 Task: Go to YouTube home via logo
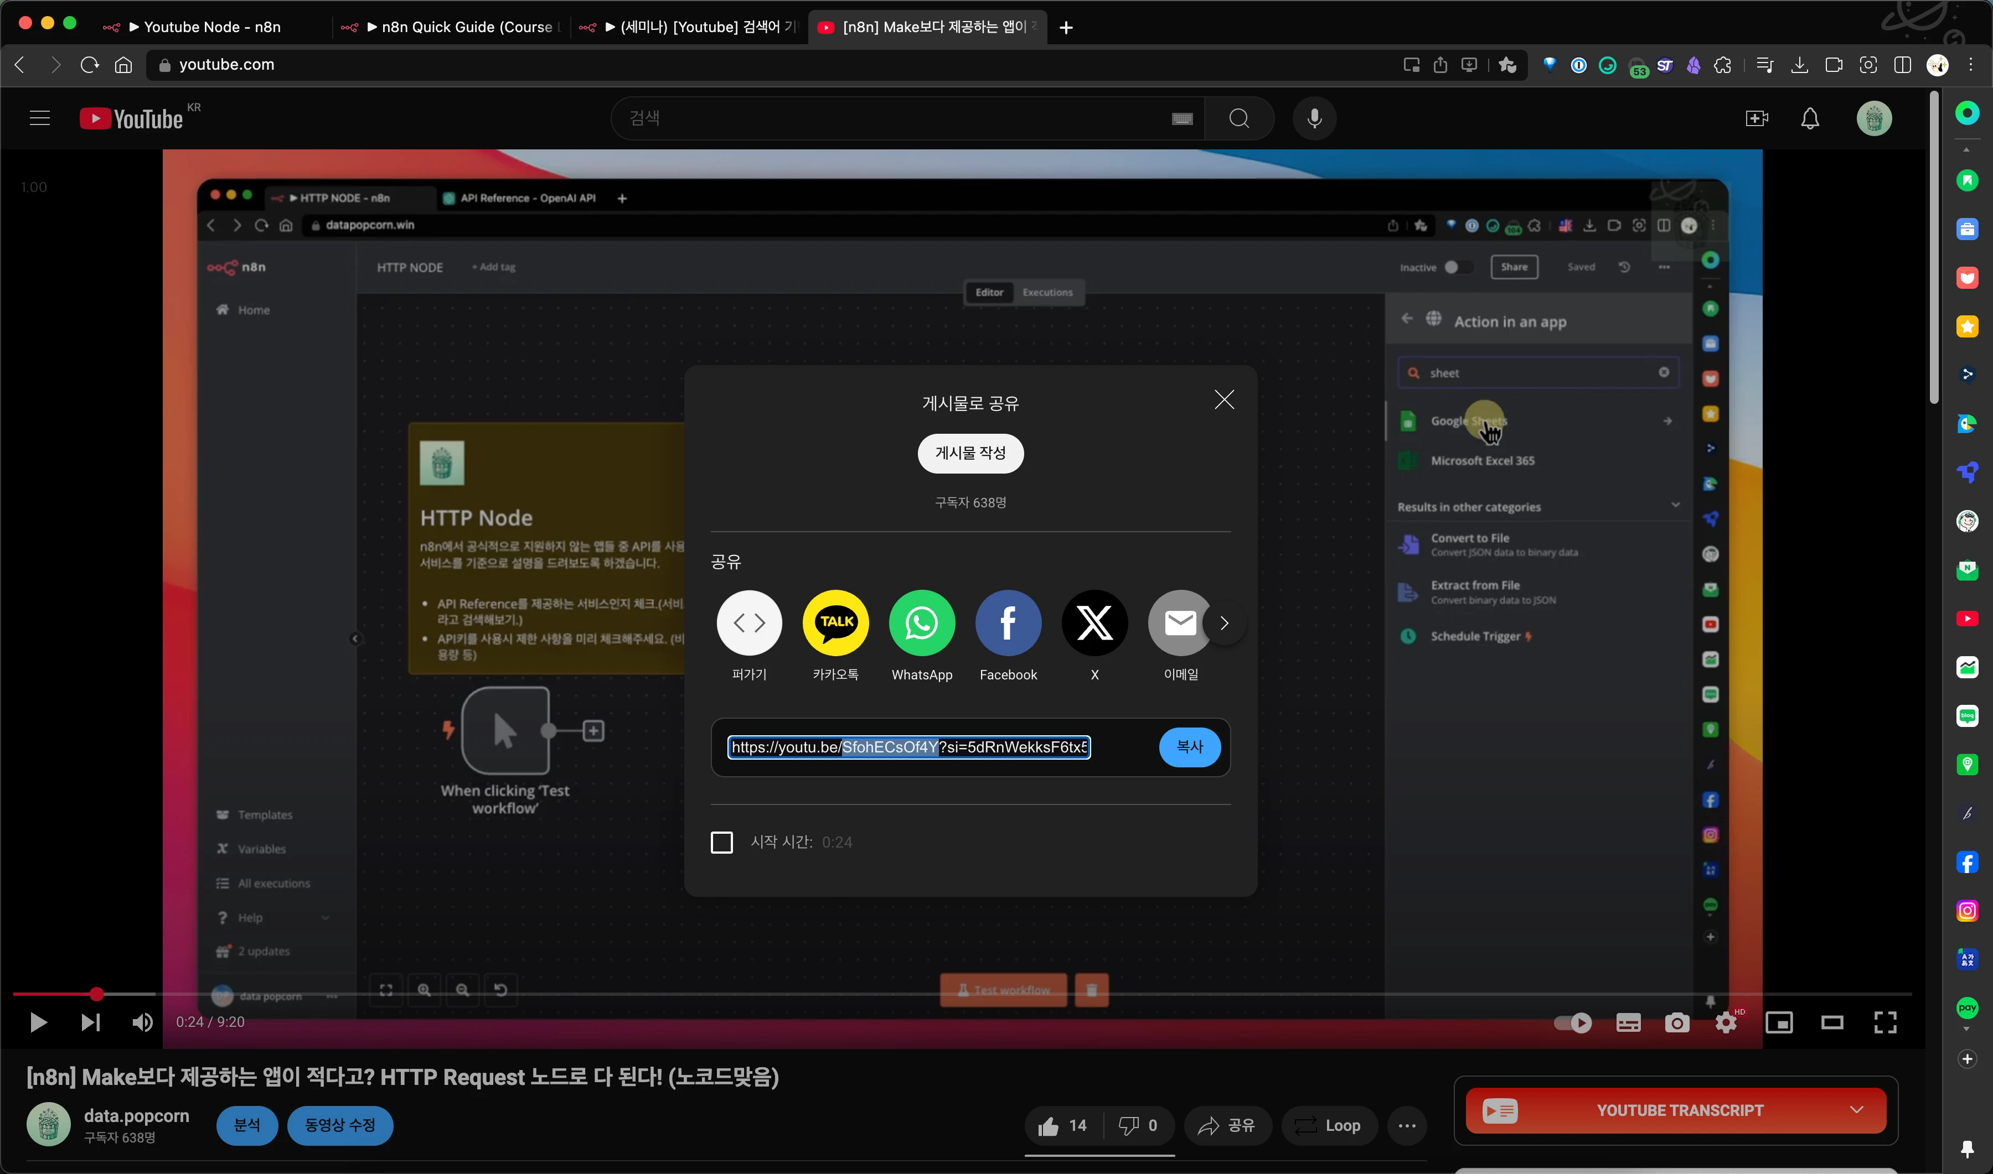[131, 118]
